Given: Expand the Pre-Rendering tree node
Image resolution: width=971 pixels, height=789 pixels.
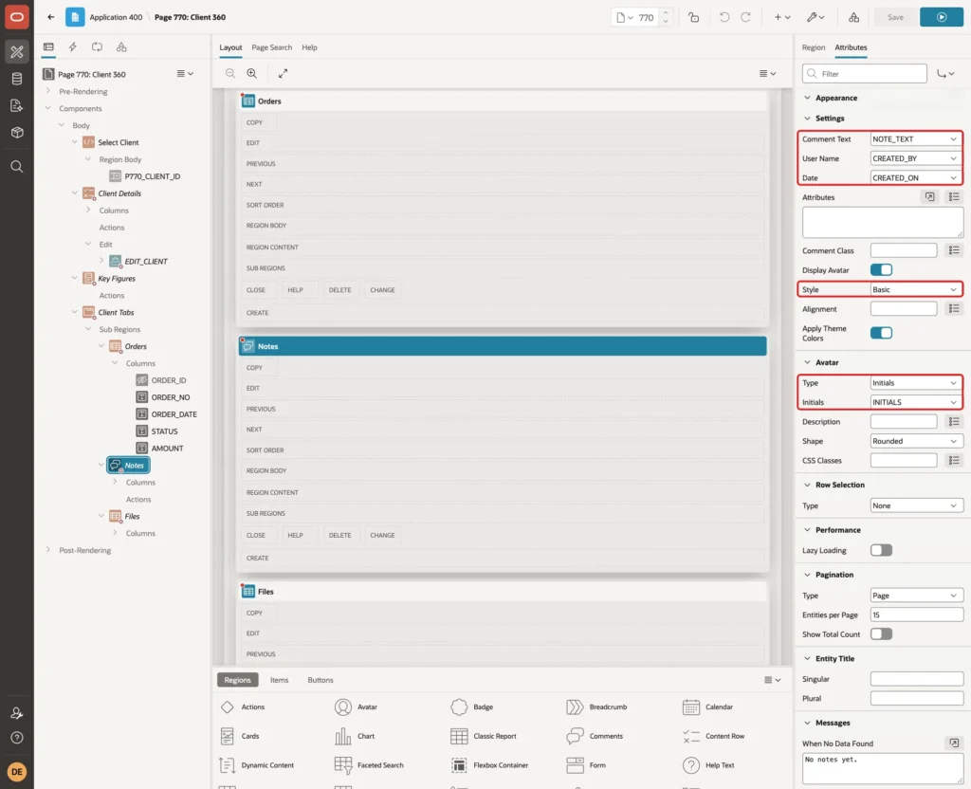Looking at the screenshot, I should click(47, 91).
